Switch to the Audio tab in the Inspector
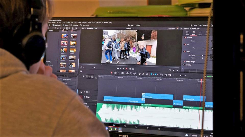The width and height of the screenshot is (245, 137). 193,33
